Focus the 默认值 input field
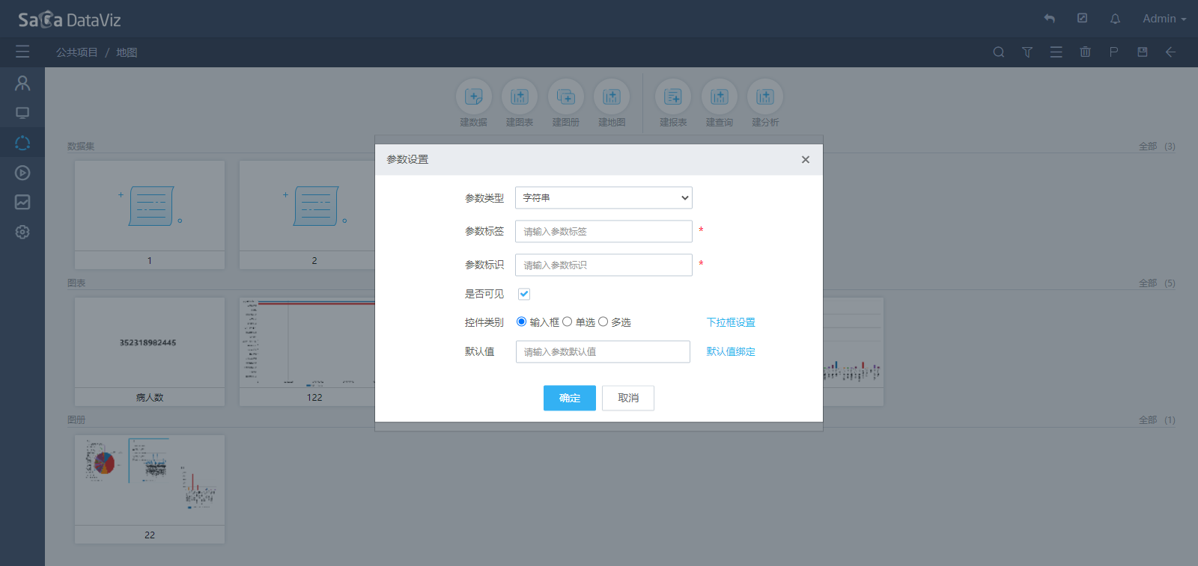 tap(603, 351)
